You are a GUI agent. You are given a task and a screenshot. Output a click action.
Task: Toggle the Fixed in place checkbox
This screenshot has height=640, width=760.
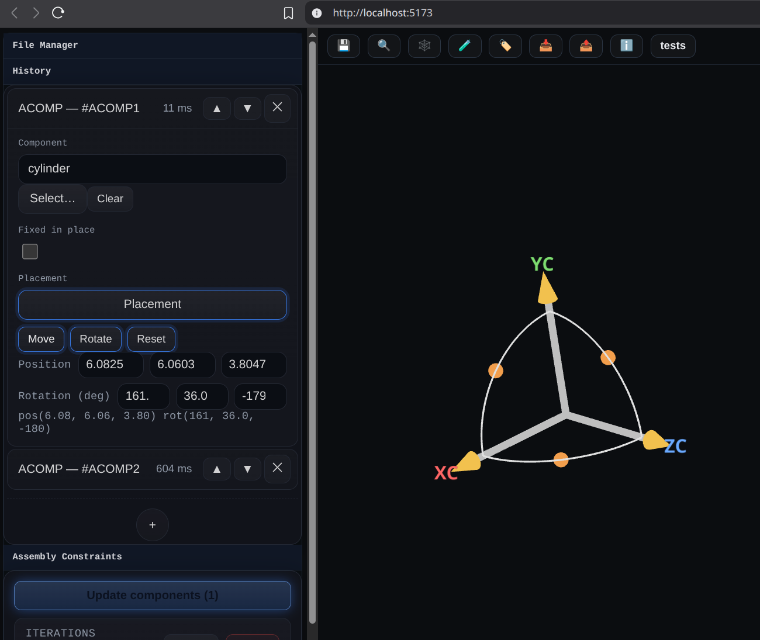tap(30, 251)
